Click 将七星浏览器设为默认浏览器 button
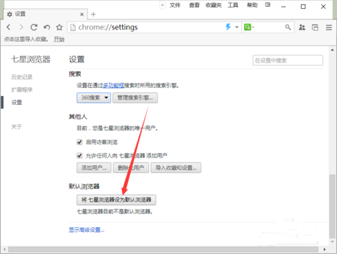The image size is (337, 254). click(x=117, y=200)
